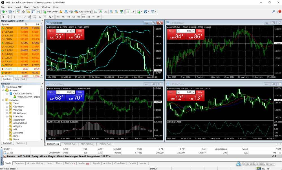The height and width of the screenshot is (170, 282).
Task: Switch to the M15 timeframe
Action: [68, 17]
